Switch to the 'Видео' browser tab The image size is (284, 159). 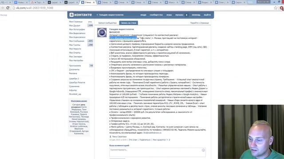pos(205,2)
